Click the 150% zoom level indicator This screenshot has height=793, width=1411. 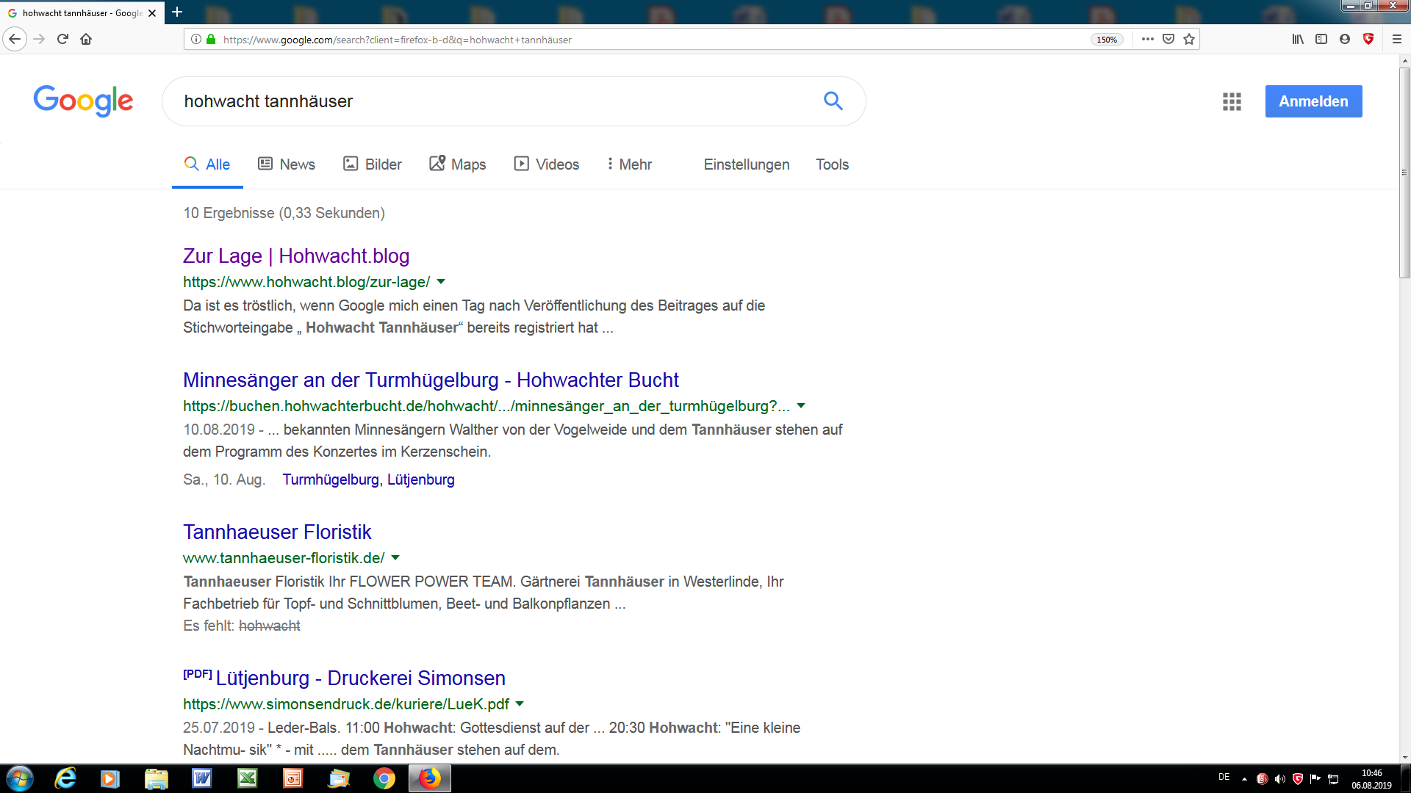pyautogui.click(x=1107, y=40)
